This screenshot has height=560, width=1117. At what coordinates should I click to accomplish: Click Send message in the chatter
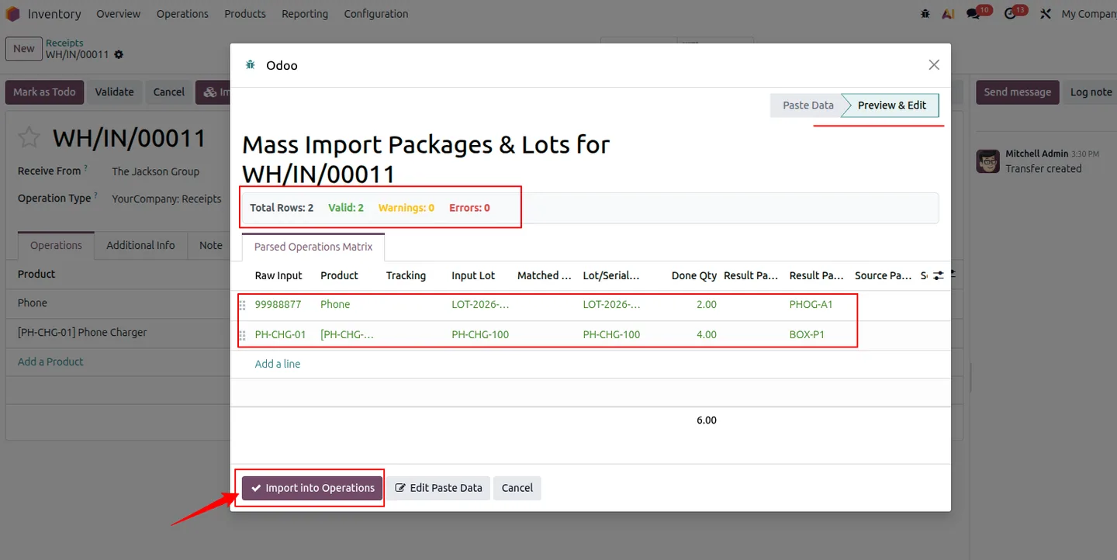click(x=1017, y=92)
